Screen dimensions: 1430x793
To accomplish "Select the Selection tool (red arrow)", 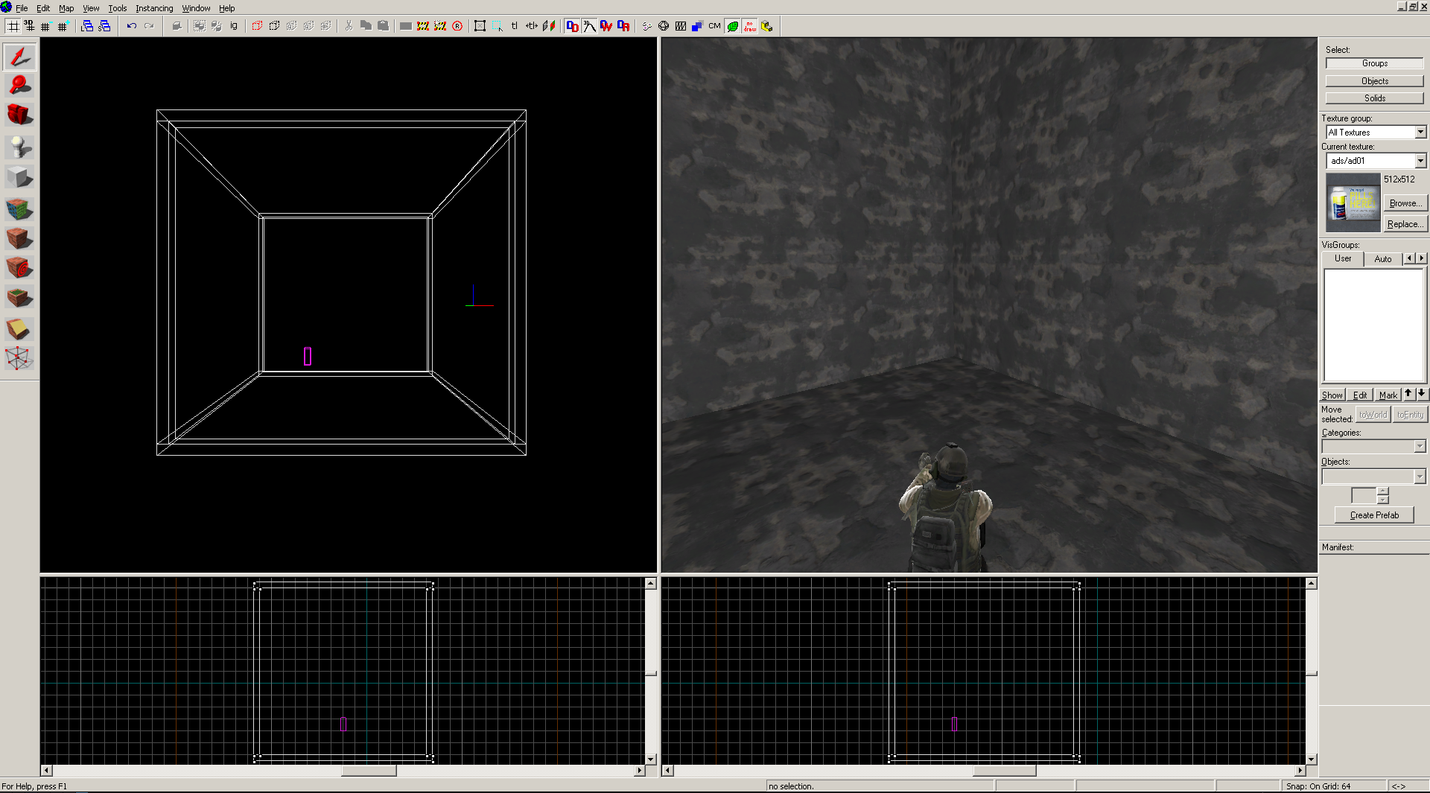I will [x=19, y=57].
